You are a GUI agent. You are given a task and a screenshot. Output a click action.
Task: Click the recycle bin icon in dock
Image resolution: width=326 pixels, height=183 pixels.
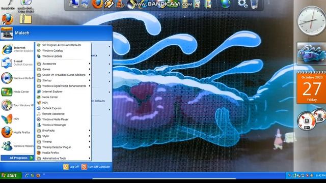[x=255, y=4]
